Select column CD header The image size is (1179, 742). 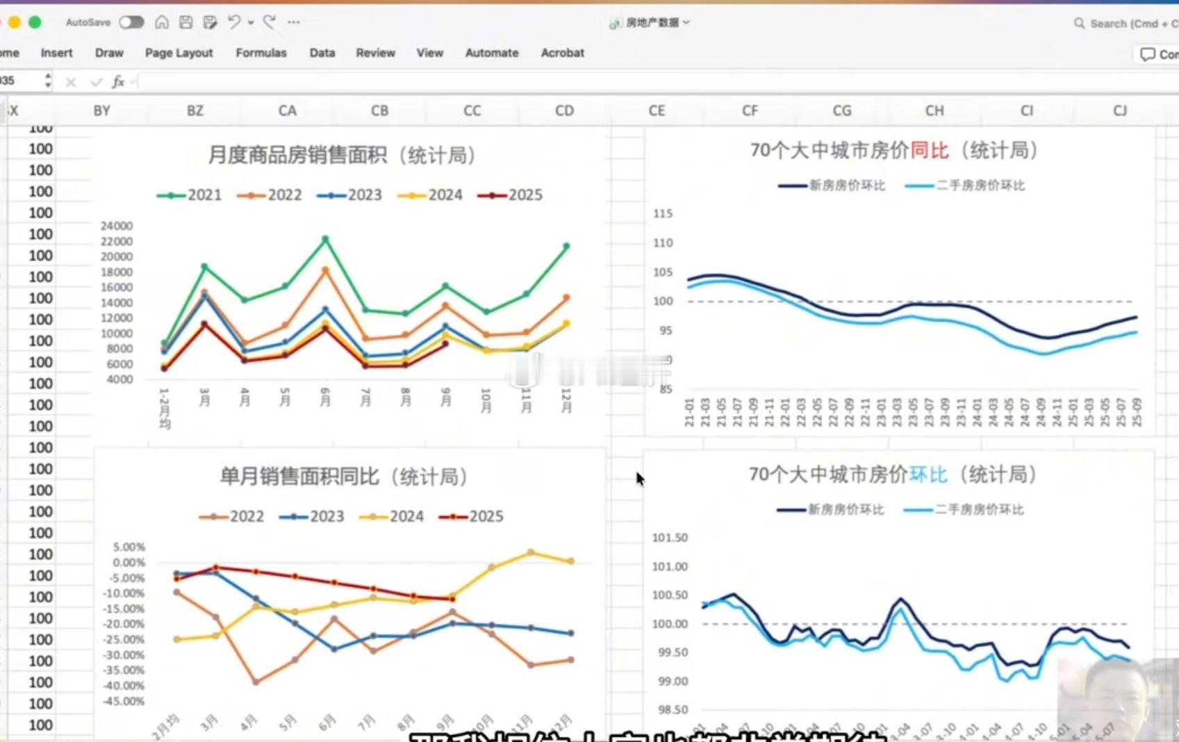(565, 110)
